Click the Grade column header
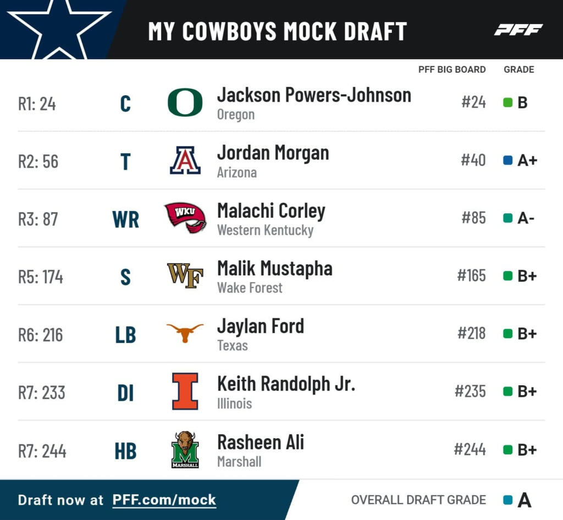 pyautogui.click(x=518, y=70)
